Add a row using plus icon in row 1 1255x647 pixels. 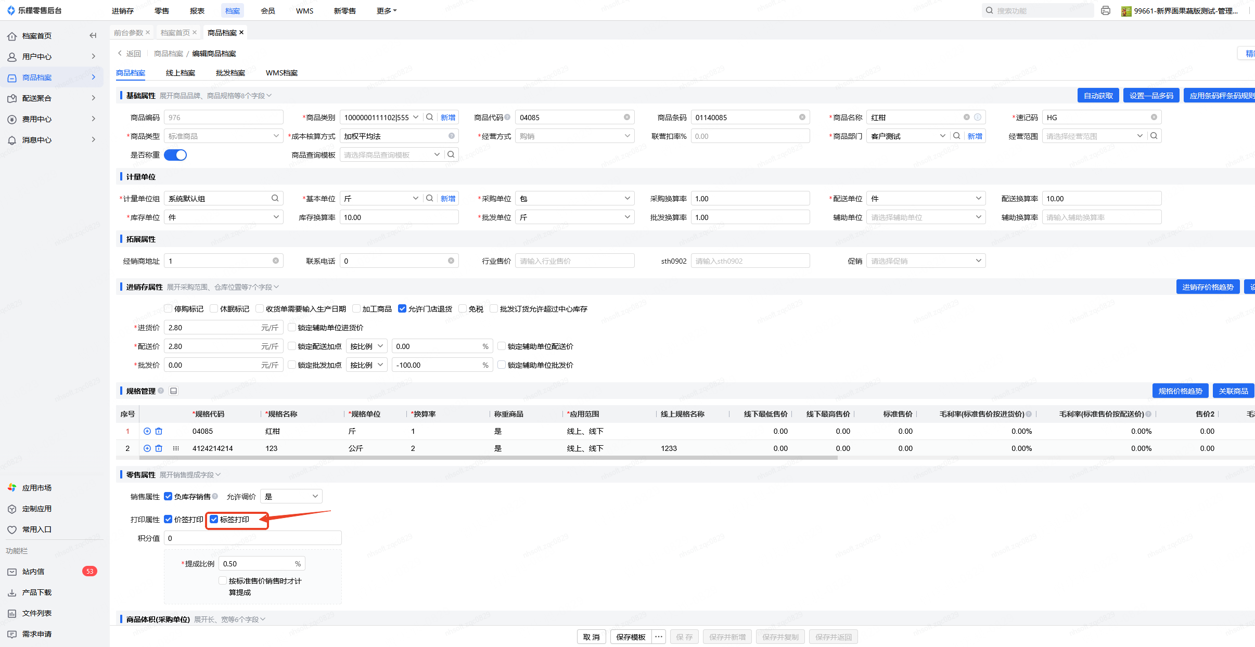click(x=147, y=431)
